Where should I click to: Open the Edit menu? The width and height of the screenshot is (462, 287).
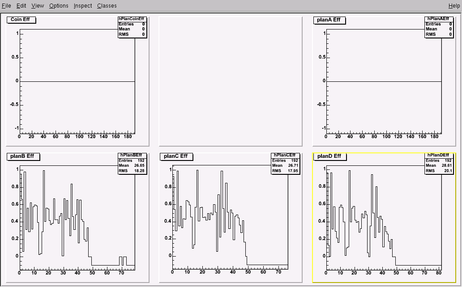pyautogui.click(x=21, y=6)
